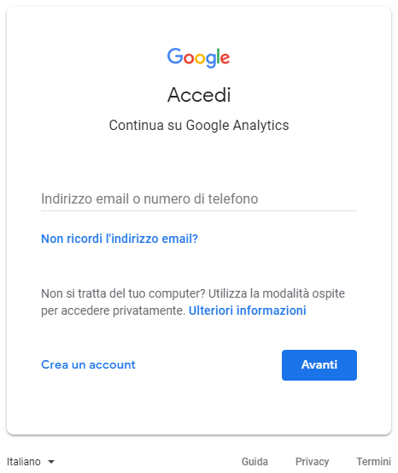398x473 pixels.
Task: Choose 'Crea un account'
Action: coord(88,364)
